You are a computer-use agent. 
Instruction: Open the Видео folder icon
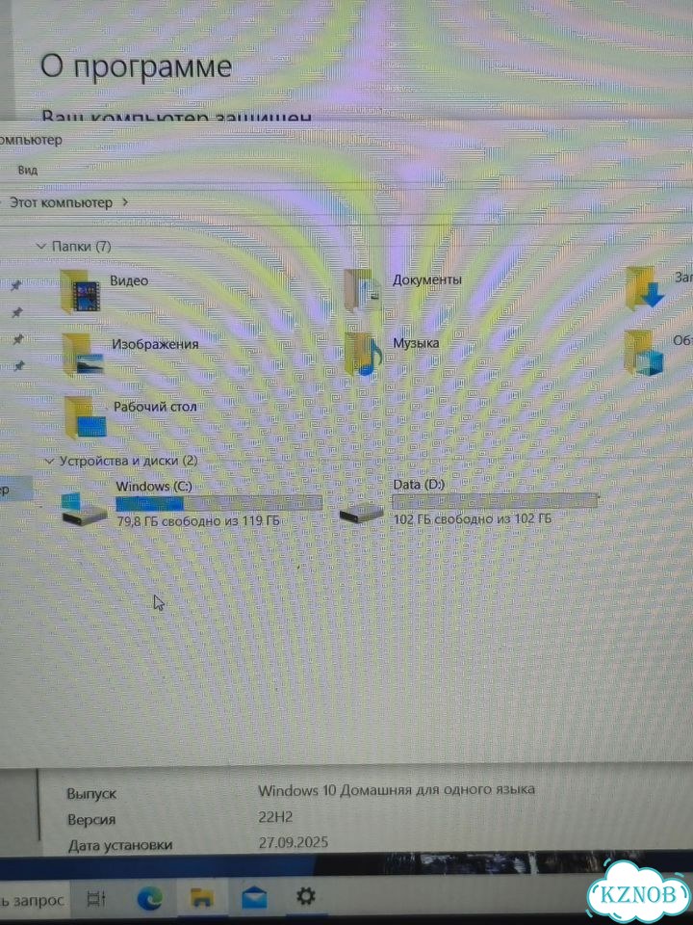tap(80, 291)
